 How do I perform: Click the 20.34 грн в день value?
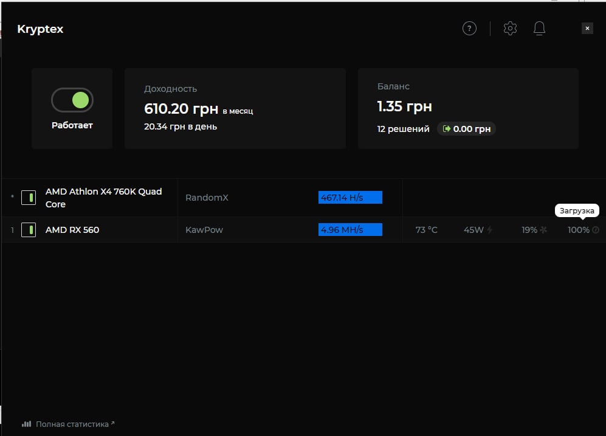tap(181, 126)
